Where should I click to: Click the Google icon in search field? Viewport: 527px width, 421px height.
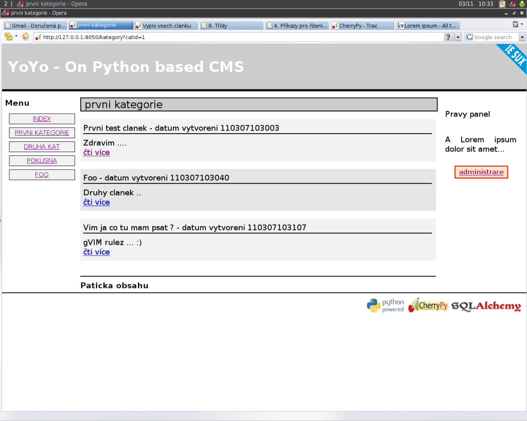pos(469,37)
